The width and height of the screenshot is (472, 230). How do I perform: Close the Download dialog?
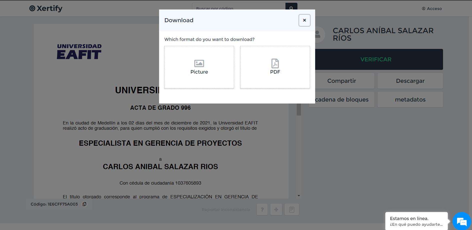[304, 20]
